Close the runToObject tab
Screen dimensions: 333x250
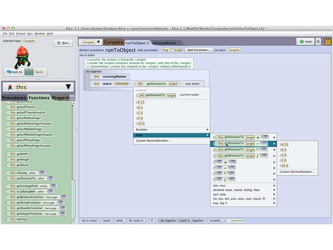pyautogui.click(x=148, y=43)
